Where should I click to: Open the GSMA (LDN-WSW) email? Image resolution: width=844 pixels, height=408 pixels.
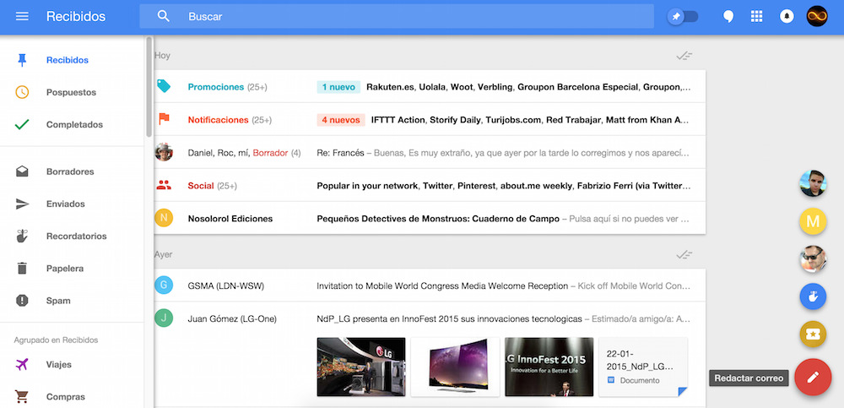pyautogui.click(x=430, y=286)
